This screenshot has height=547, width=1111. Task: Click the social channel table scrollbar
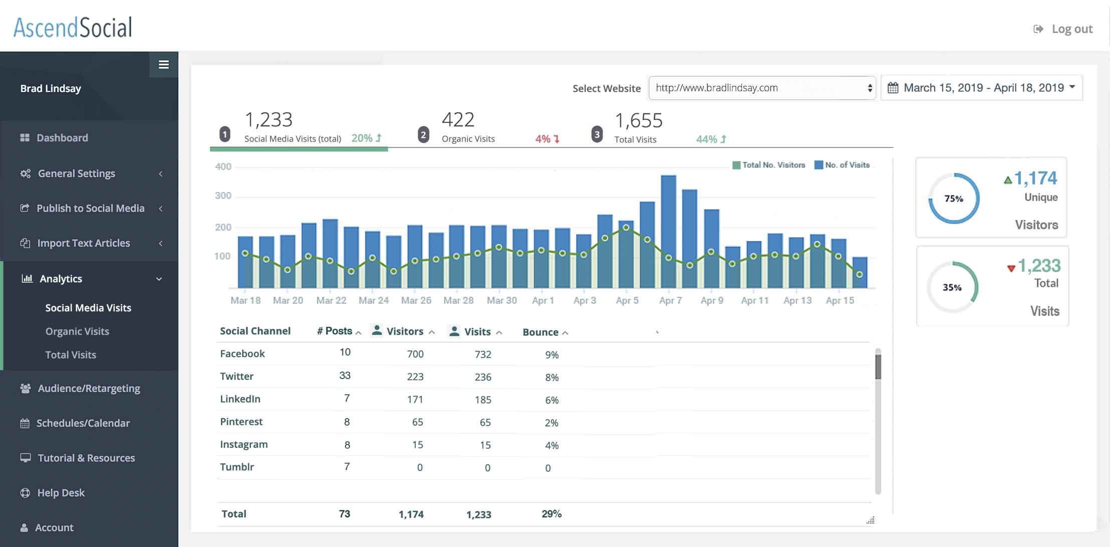pyautogui.click(x=878, y=366)
